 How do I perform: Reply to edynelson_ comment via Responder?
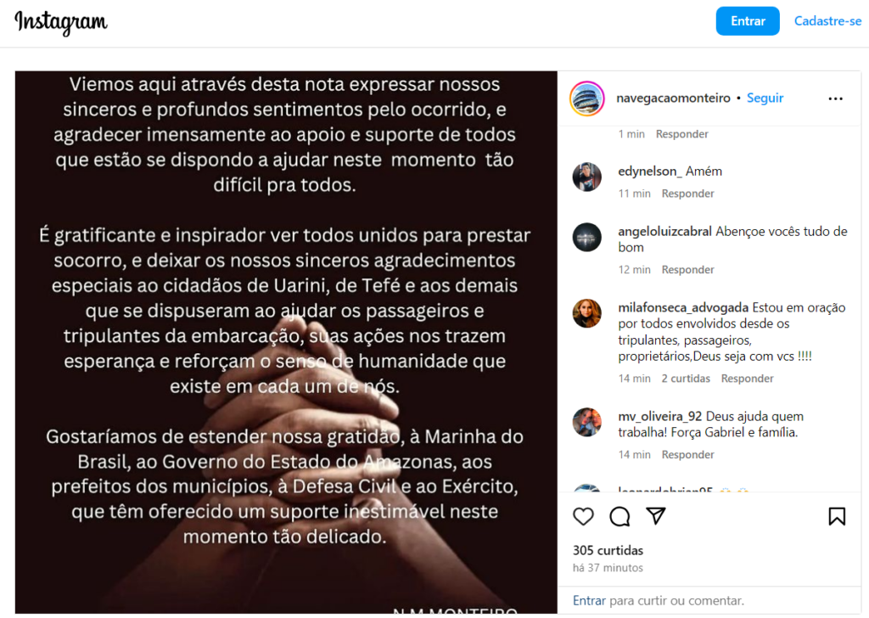[x=687, y=194]
